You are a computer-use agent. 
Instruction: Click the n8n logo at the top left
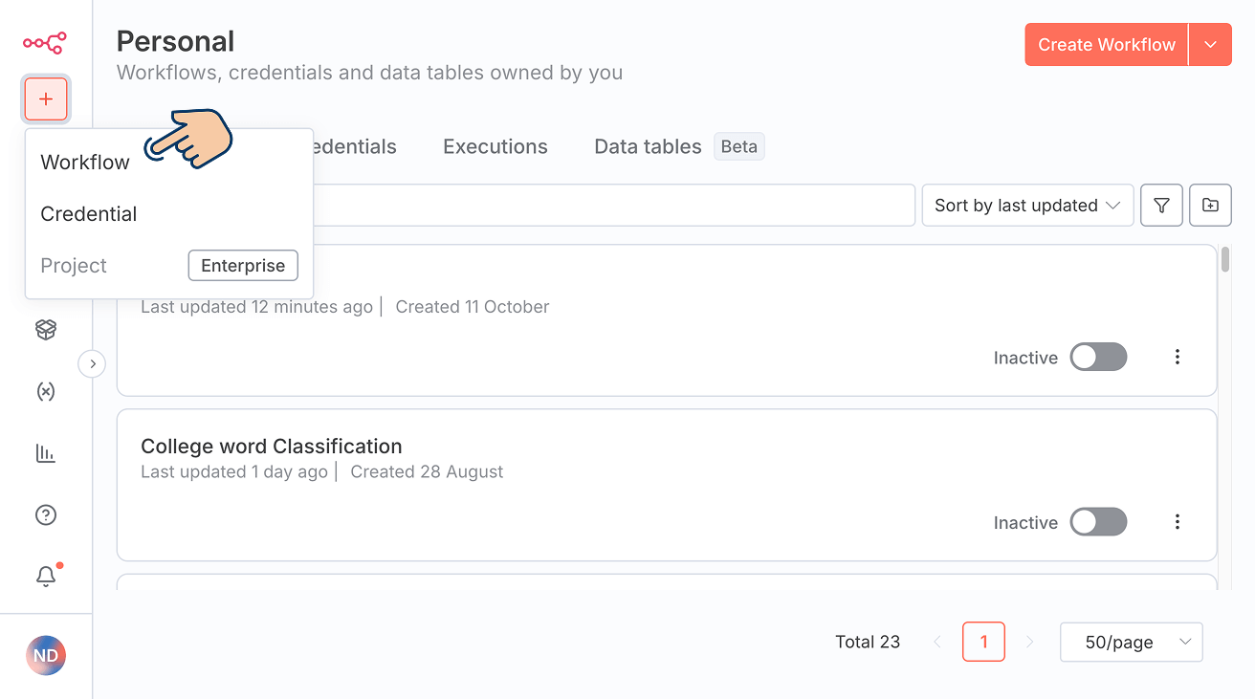pyautogui.click(x=45, y=43)
